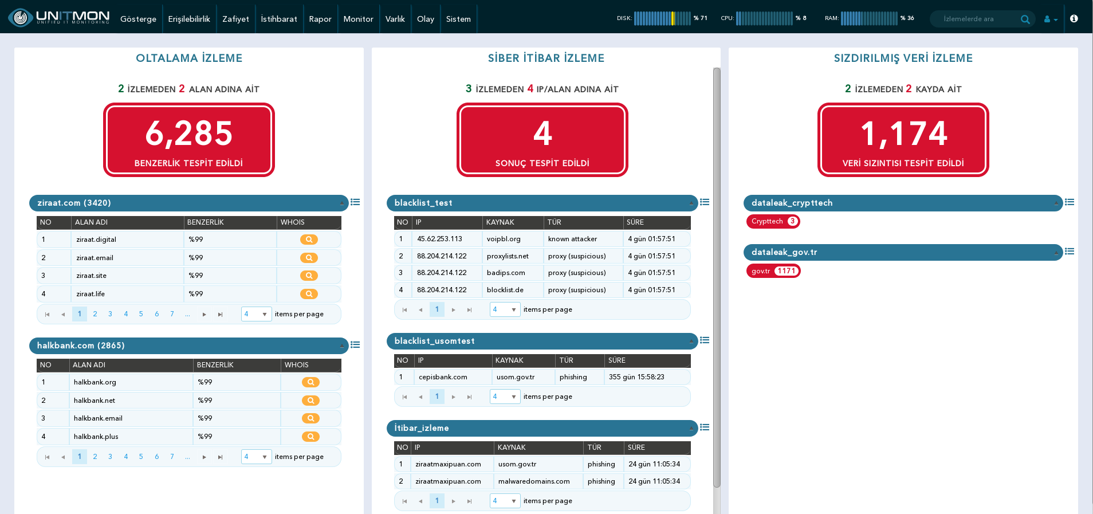Open the İstihbarat menu
The image size is (1093, 514).
tap(279, 19)
